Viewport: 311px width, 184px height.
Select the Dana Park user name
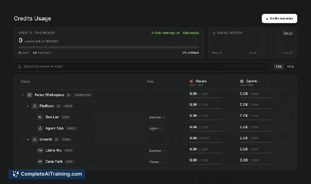(x=54, y=161)
